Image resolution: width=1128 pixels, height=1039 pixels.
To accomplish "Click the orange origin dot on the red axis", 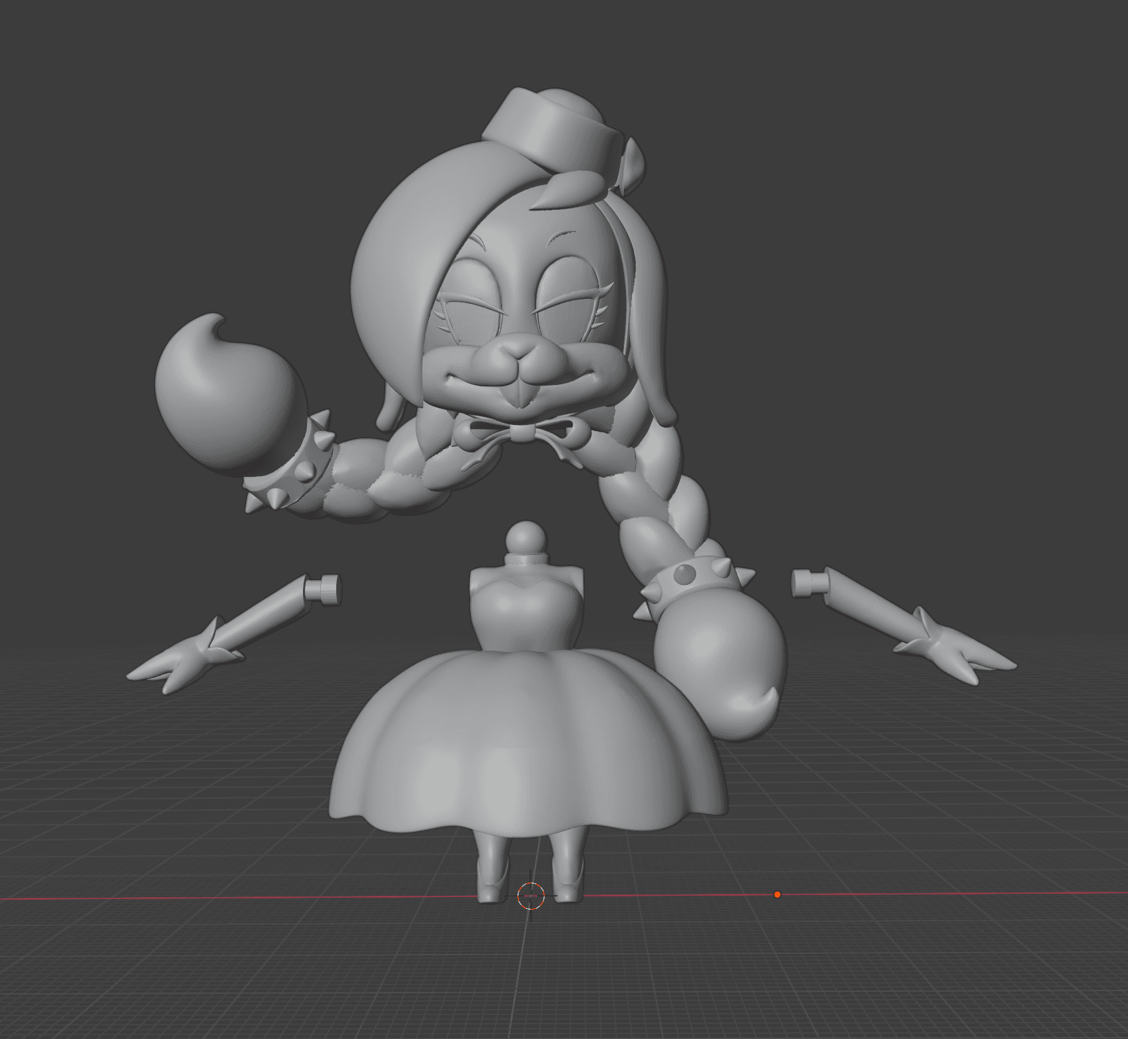I will tap(776, 894).
